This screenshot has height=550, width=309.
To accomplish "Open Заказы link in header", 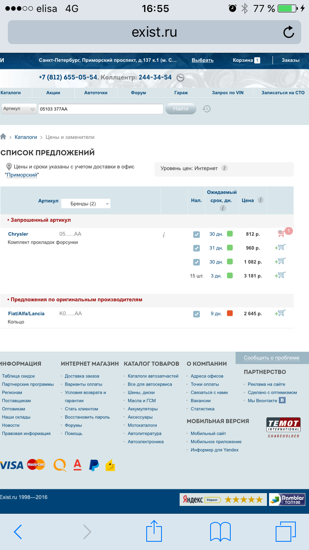I will tap(290, 60).
